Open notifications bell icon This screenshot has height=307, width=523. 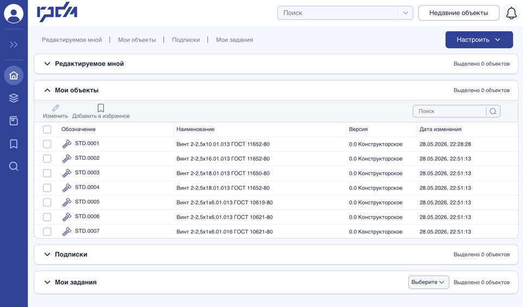coord(511,14)
